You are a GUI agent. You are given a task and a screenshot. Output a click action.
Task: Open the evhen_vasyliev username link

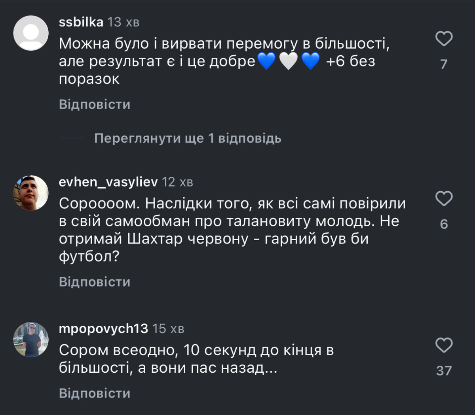108,182
